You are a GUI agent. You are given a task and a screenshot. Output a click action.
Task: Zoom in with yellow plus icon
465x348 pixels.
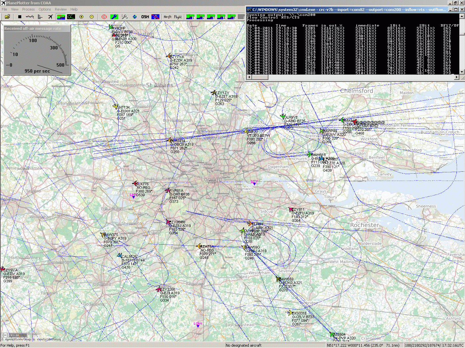point(81,17)
